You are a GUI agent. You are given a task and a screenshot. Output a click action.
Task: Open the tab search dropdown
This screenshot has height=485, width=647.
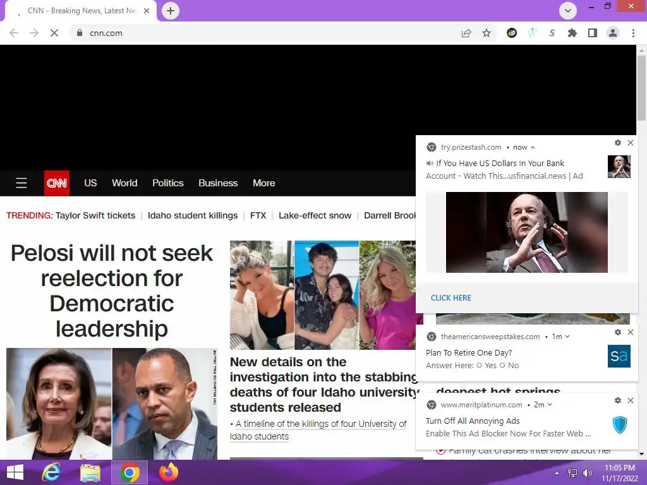point(568,11)
